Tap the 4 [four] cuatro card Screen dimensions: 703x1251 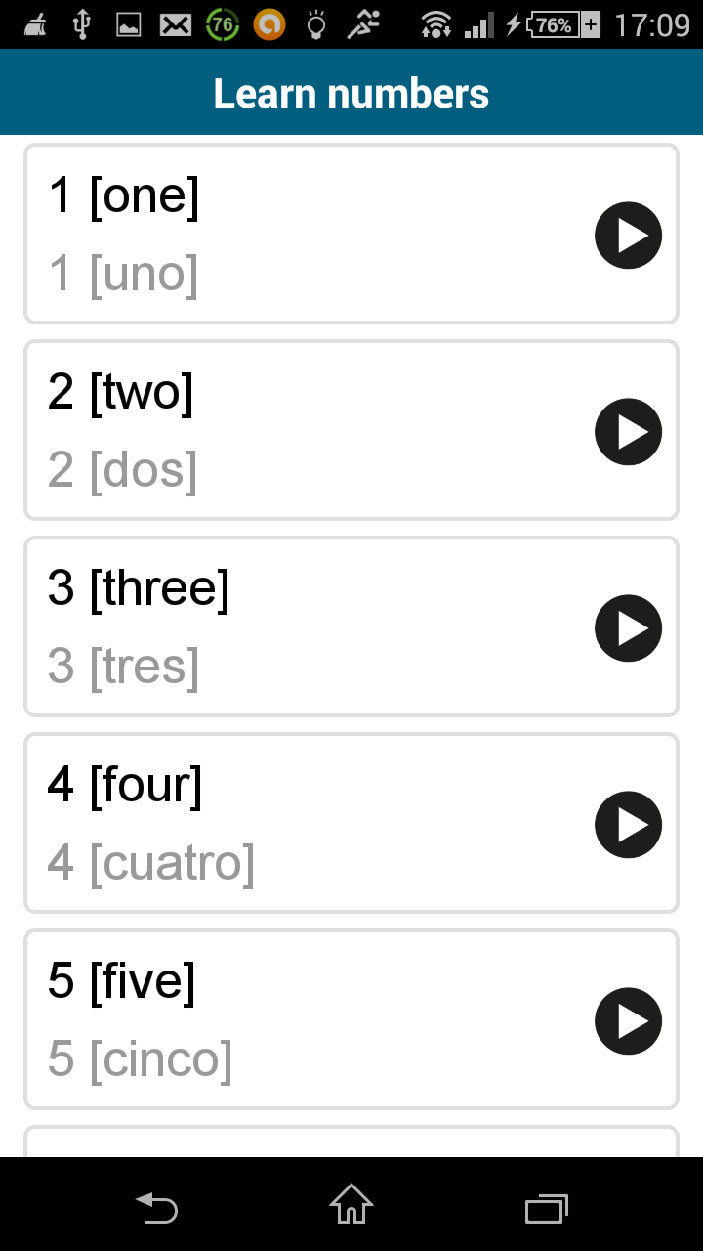(351, 823)
